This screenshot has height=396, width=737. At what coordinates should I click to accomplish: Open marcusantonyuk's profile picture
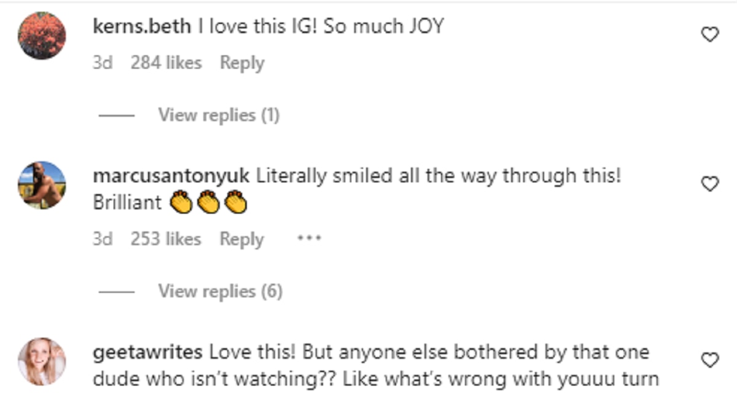42,185
